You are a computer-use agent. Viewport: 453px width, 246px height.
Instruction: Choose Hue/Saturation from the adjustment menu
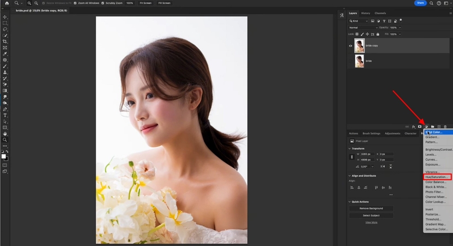(x=437, y=177)
